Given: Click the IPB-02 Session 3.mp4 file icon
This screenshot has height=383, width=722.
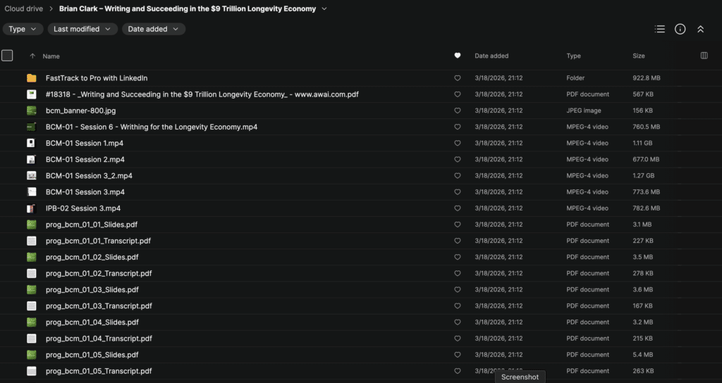Looking at the screenshot, I should click(x=31, y=208).
